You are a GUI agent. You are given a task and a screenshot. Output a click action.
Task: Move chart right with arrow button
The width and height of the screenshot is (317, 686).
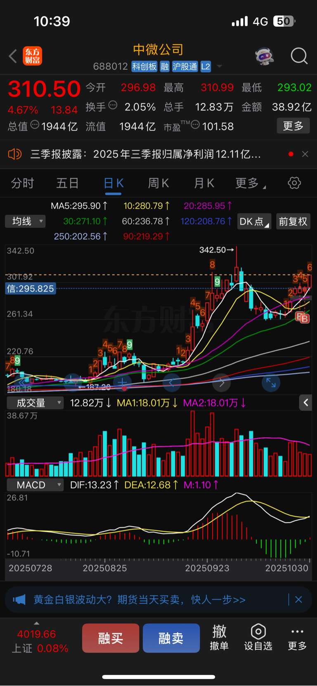[221, 383]
